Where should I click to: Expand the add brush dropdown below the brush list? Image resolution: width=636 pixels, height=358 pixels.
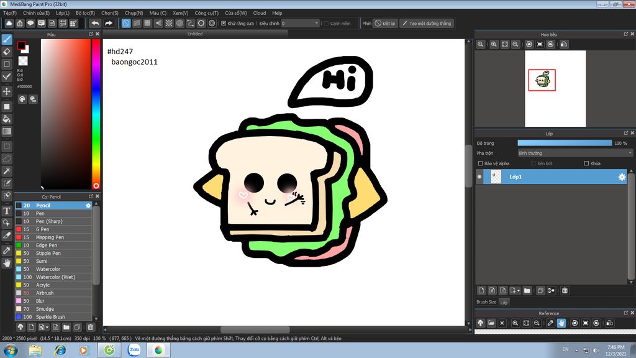click(47, 327)
